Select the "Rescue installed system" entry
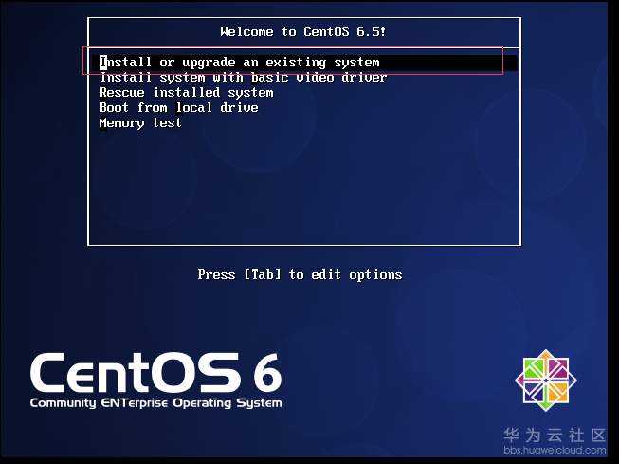Screen dimensions: 619x464 [x=186, y=93]
